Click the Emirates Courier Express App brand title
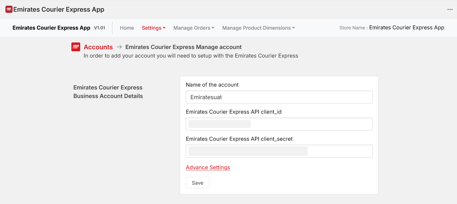This screenshot has height=204, width=457. pos(51,28)
